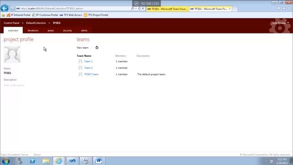Switch to Internet Explorer on the taskbar
Screen dimensions: 293x165
(x=59, y=161)
